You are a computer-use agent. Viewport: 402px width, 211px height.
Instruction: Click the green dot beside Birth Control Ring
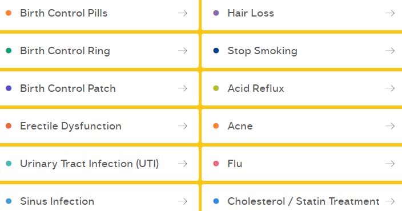click(9, 50)
